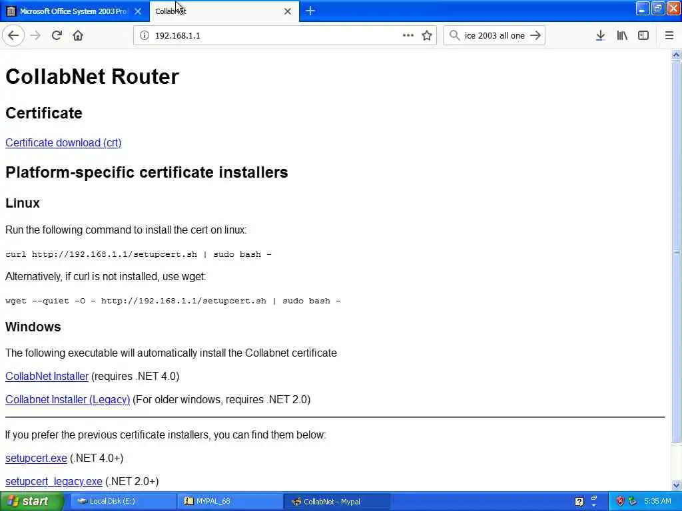Click the wget --quiet command text

click(173, 301)
